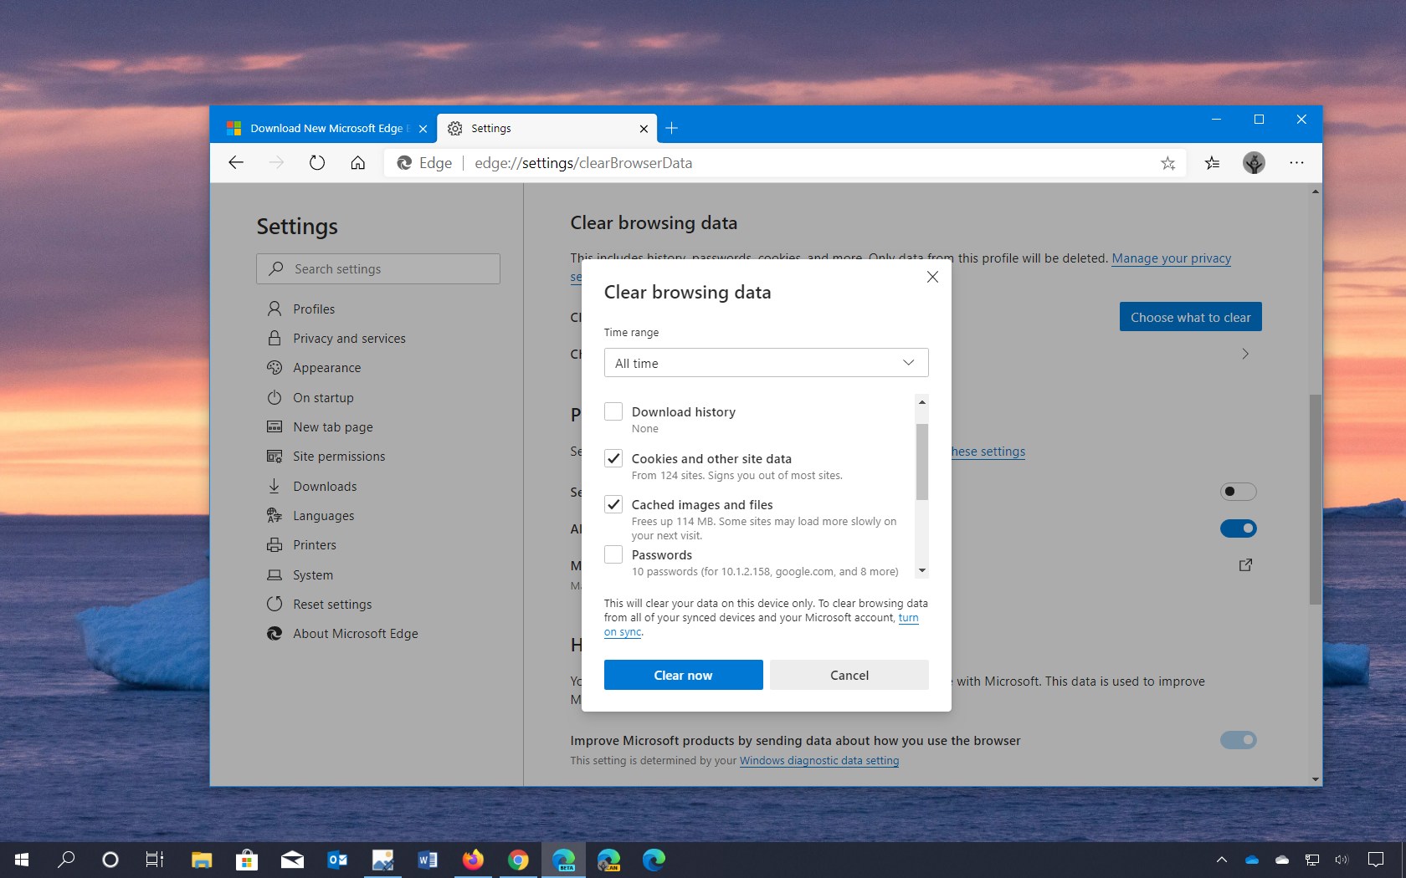
Task: Refresh the current page
Action: pyautogui.click(x=317, y=163)
